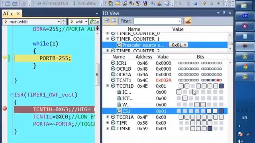Open the main.while scope dropdown
The width and height of the screenshot is (255, 143).
[59, 22]
